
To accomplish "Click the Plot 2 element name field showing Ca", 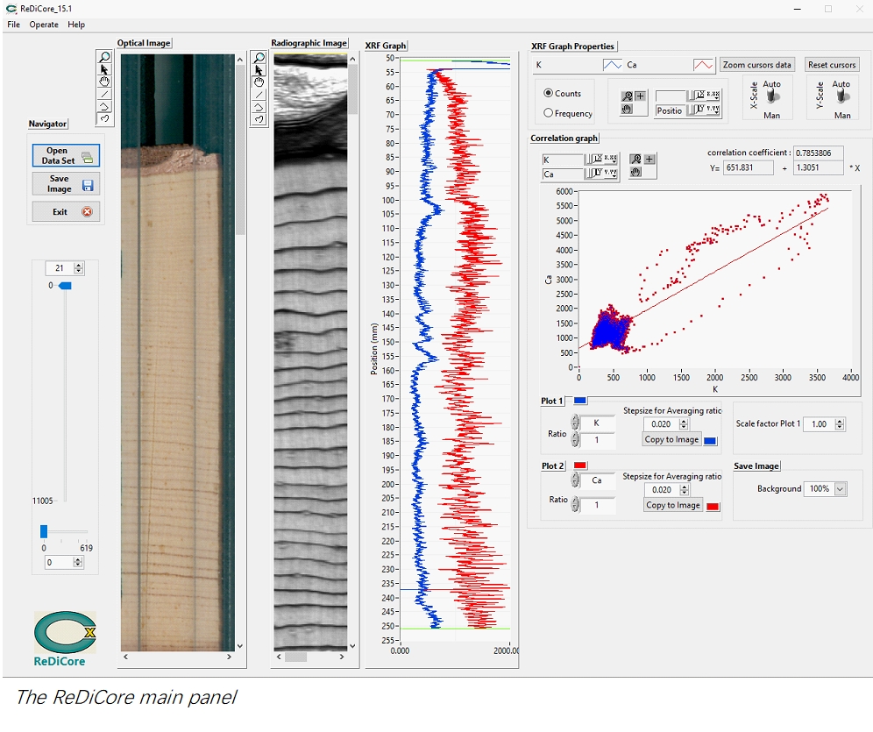I will point(597,480).
